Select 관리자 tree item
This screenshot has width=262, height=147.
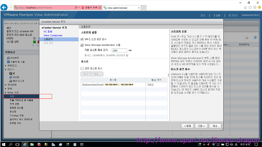(x=13, y=112)
